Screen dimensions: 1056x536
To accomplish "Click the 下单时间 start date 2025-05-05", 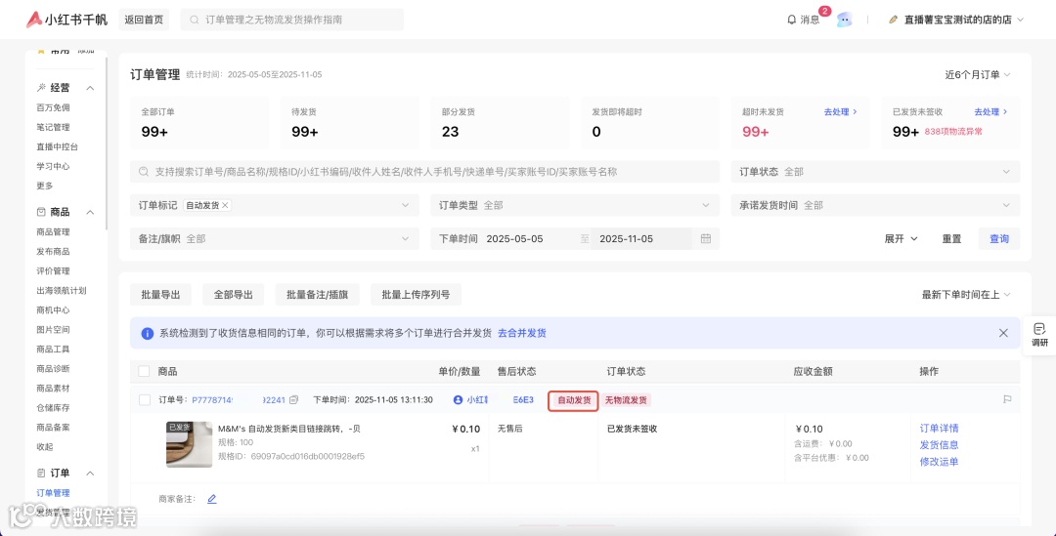I will coord(514,239).
